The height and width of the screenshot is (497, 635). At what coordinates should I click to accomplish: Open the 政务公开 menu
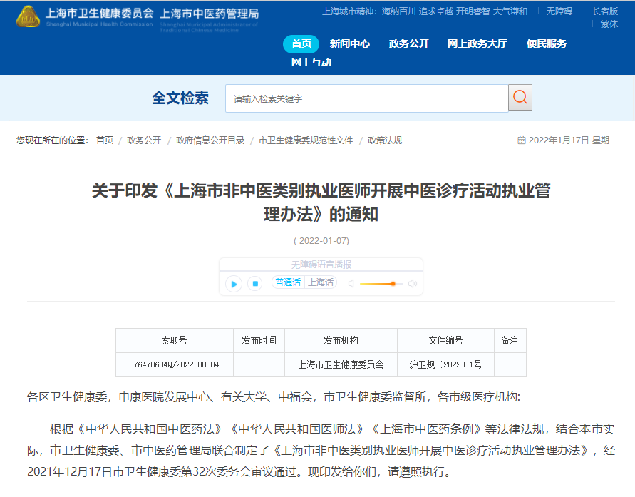click(x=408, y=43)
